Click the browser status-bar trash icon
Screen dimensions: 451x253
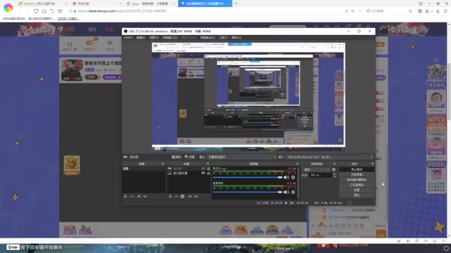coord(417,241)
